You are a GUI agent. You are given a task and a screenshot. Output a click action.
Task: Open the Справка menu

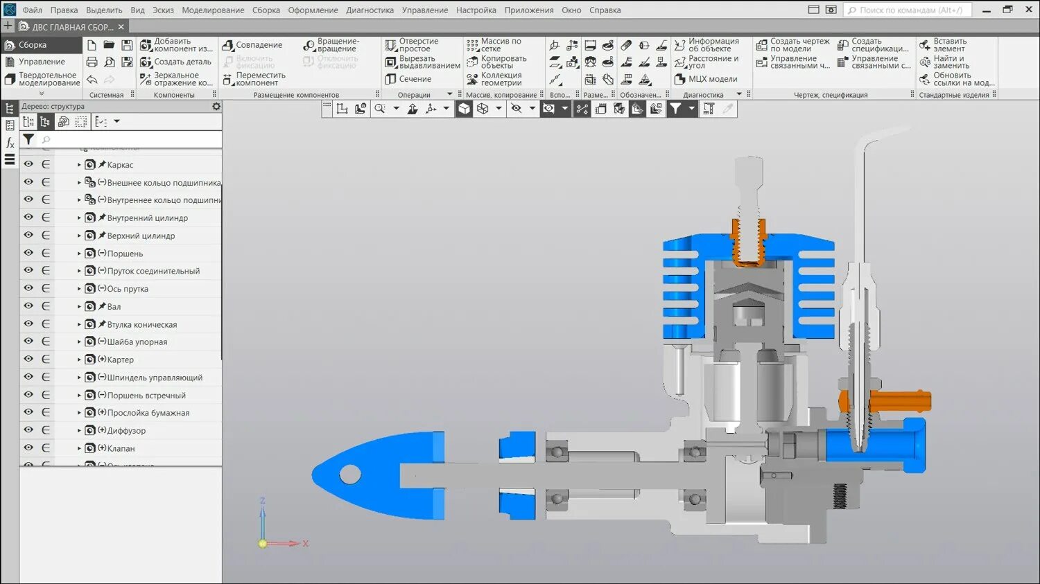pos(605,10)
